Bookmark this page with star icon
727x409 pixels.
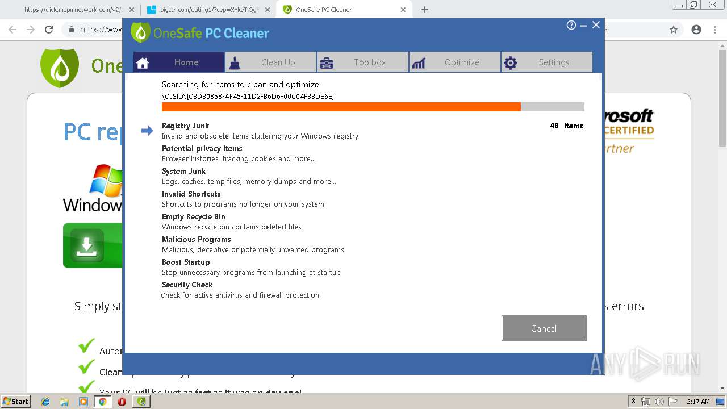click(674, 30)
